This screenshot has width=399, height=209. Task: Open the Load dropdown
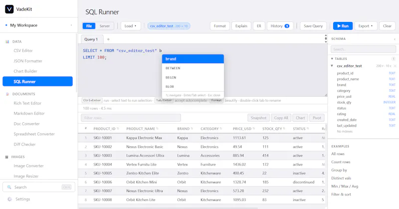coord(131,26)
